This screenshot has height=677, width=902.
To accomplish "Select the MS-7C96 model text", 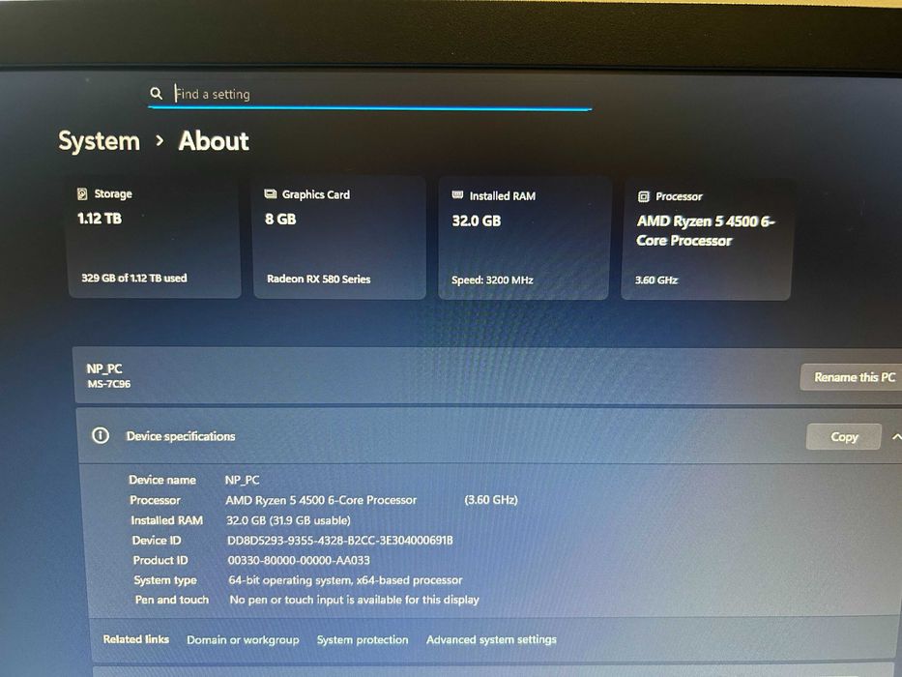I will (x=108, y=384).
